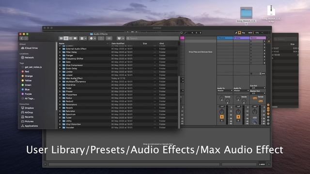Switch Finder to column view

70,38
